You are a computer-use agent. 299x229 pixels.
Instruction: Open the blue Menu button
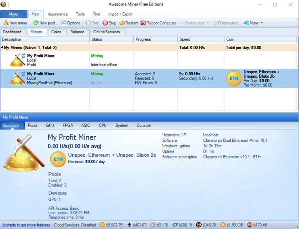pyautogui.click(x=14, y=14)
